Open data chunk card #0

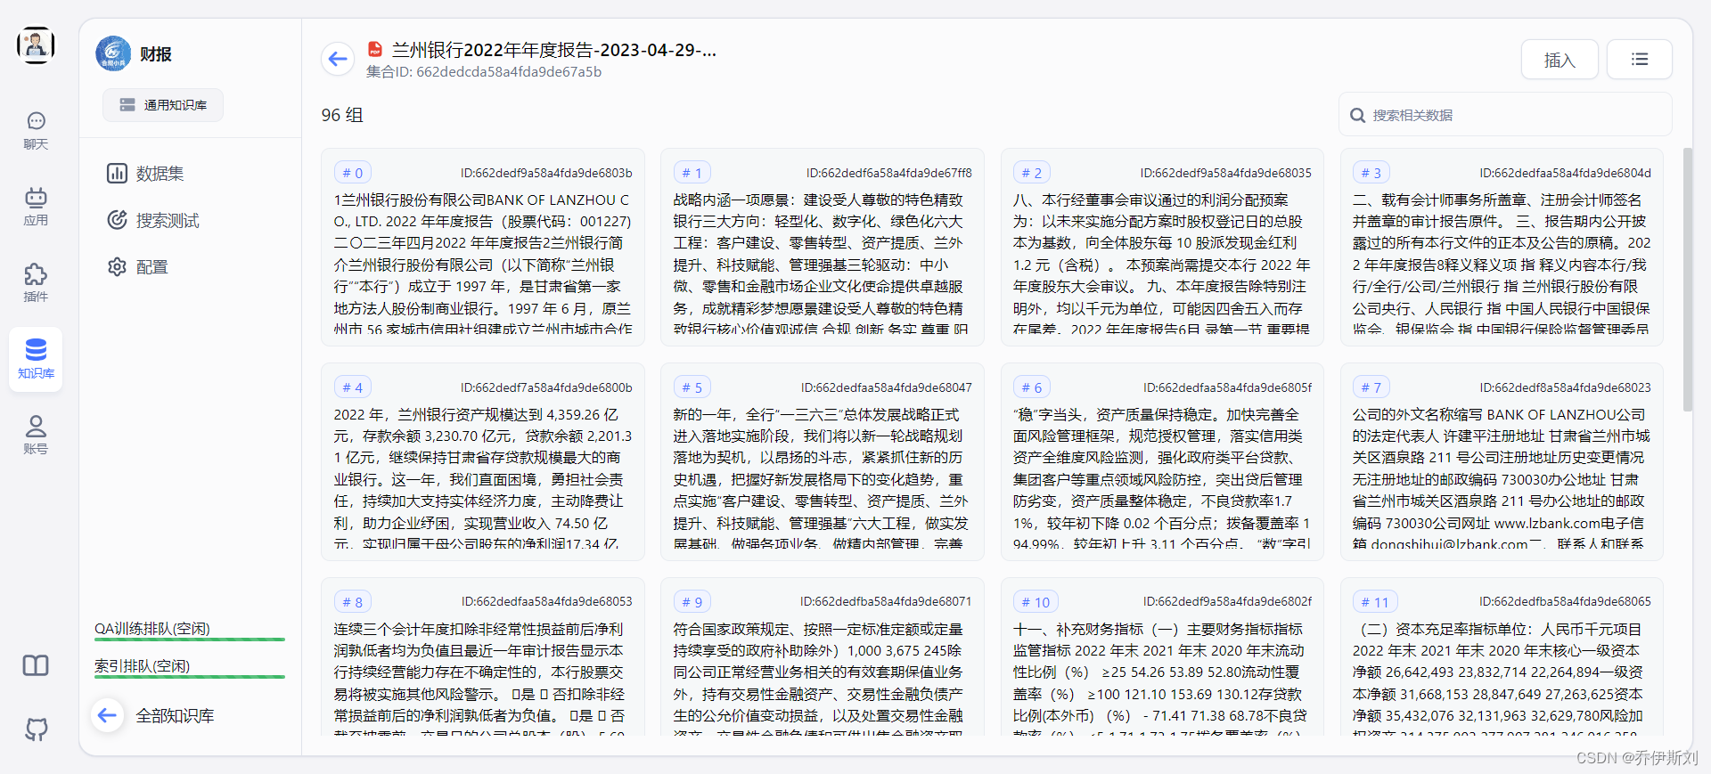coord(483,248)
